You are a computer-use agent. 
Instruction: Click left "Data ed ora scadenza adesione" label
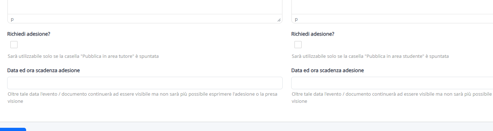click(44, 70)
